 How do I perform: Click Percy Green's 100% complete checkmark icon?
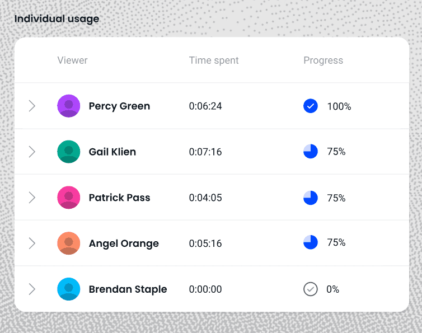[x=311, y=106]
